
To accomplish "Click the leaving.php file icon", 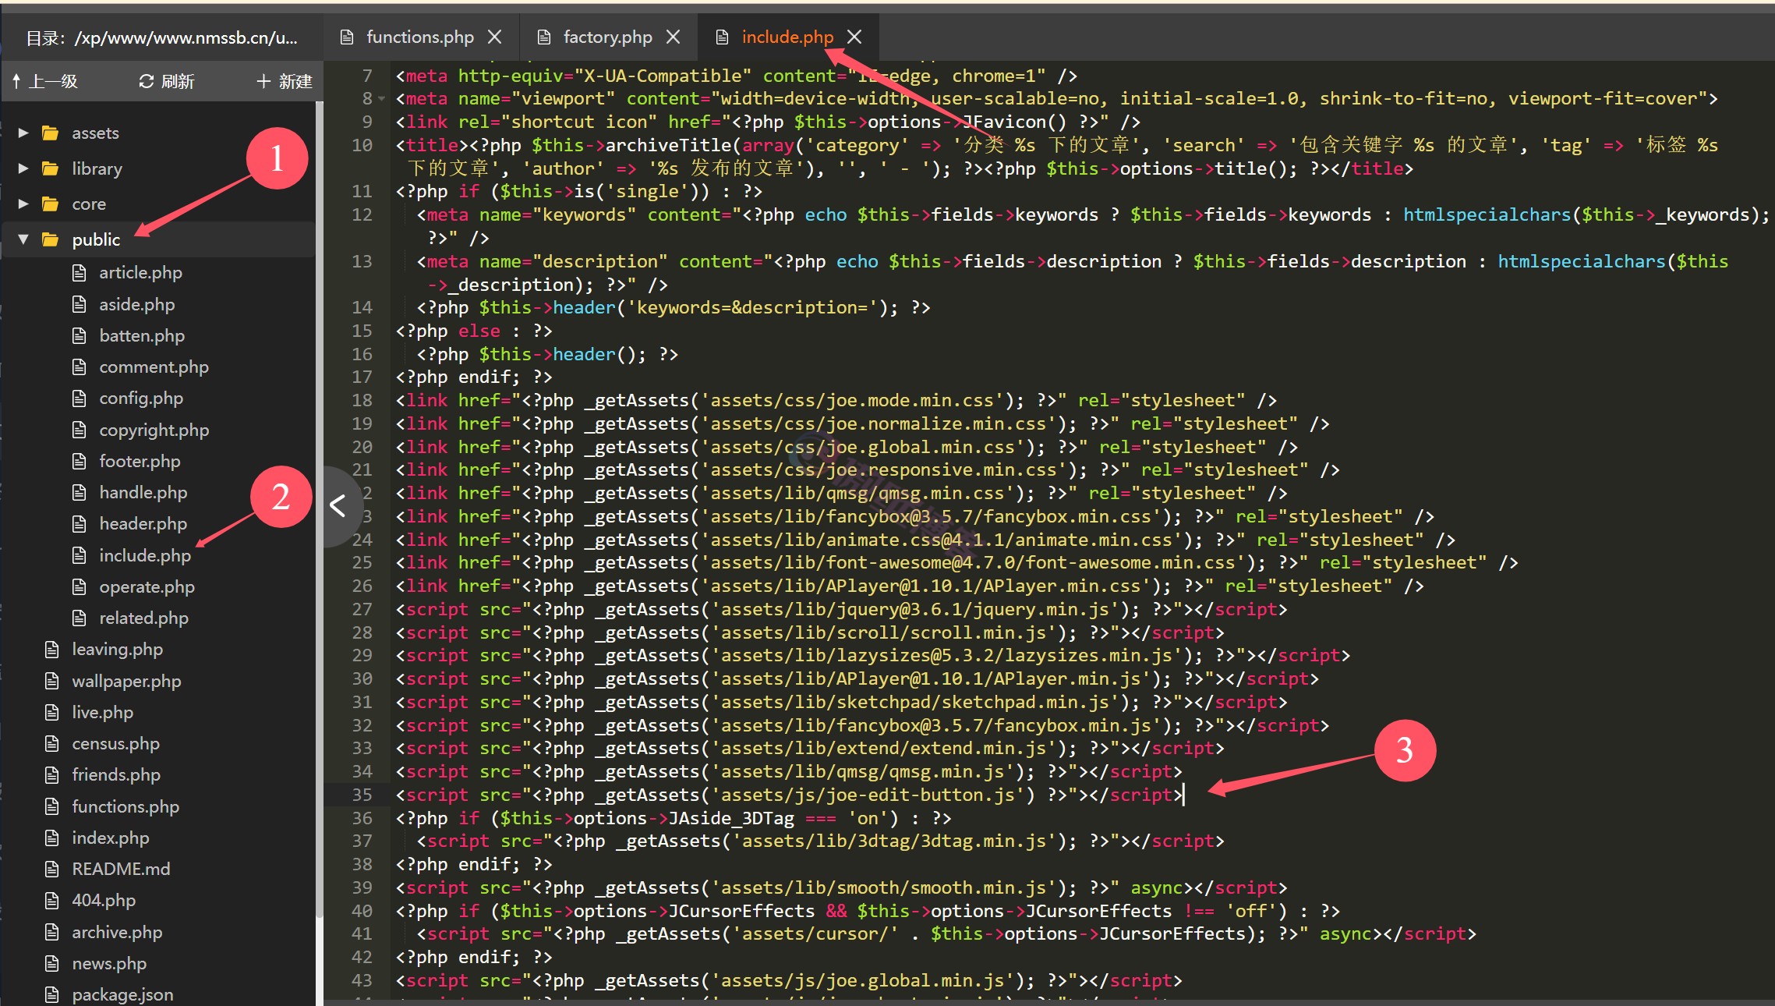I will tap(51, 649).
